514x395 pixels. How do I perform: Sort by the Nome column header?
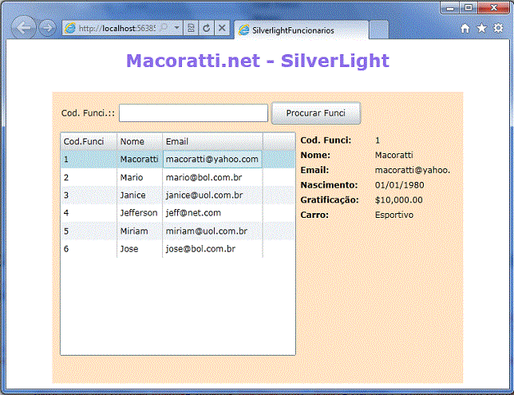(140, 141)
